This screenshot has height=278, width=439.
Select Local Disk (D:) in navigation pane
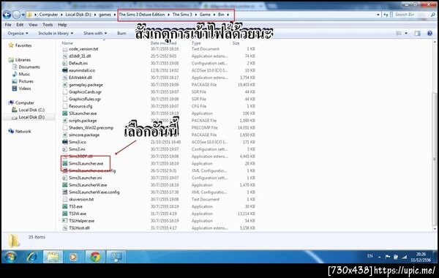tap(31, 117)
